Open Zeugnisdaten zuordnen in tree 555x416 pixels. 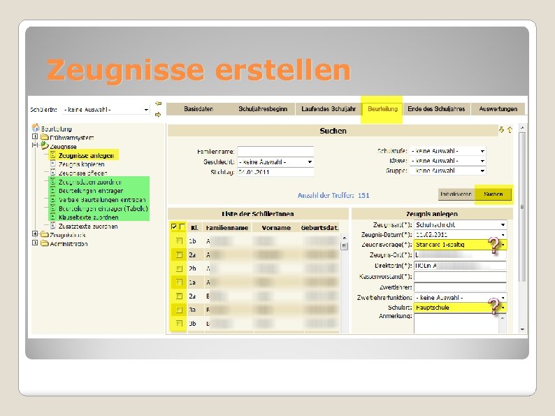point(90,182)
